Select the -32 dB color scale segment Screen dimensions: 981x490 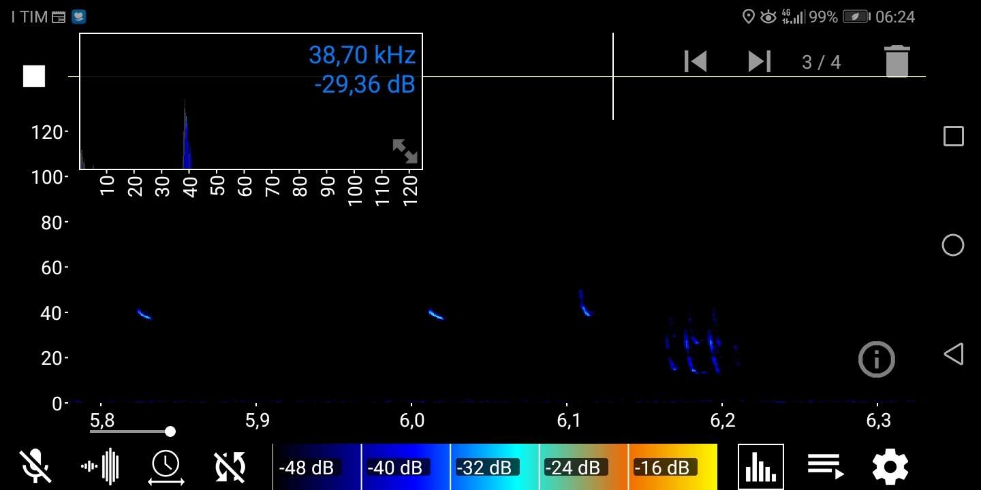(495, 467)
